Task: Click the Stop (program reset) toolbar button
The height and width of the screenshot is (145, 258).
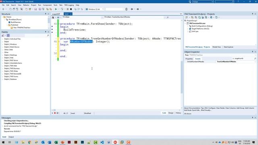Action: 71,9
